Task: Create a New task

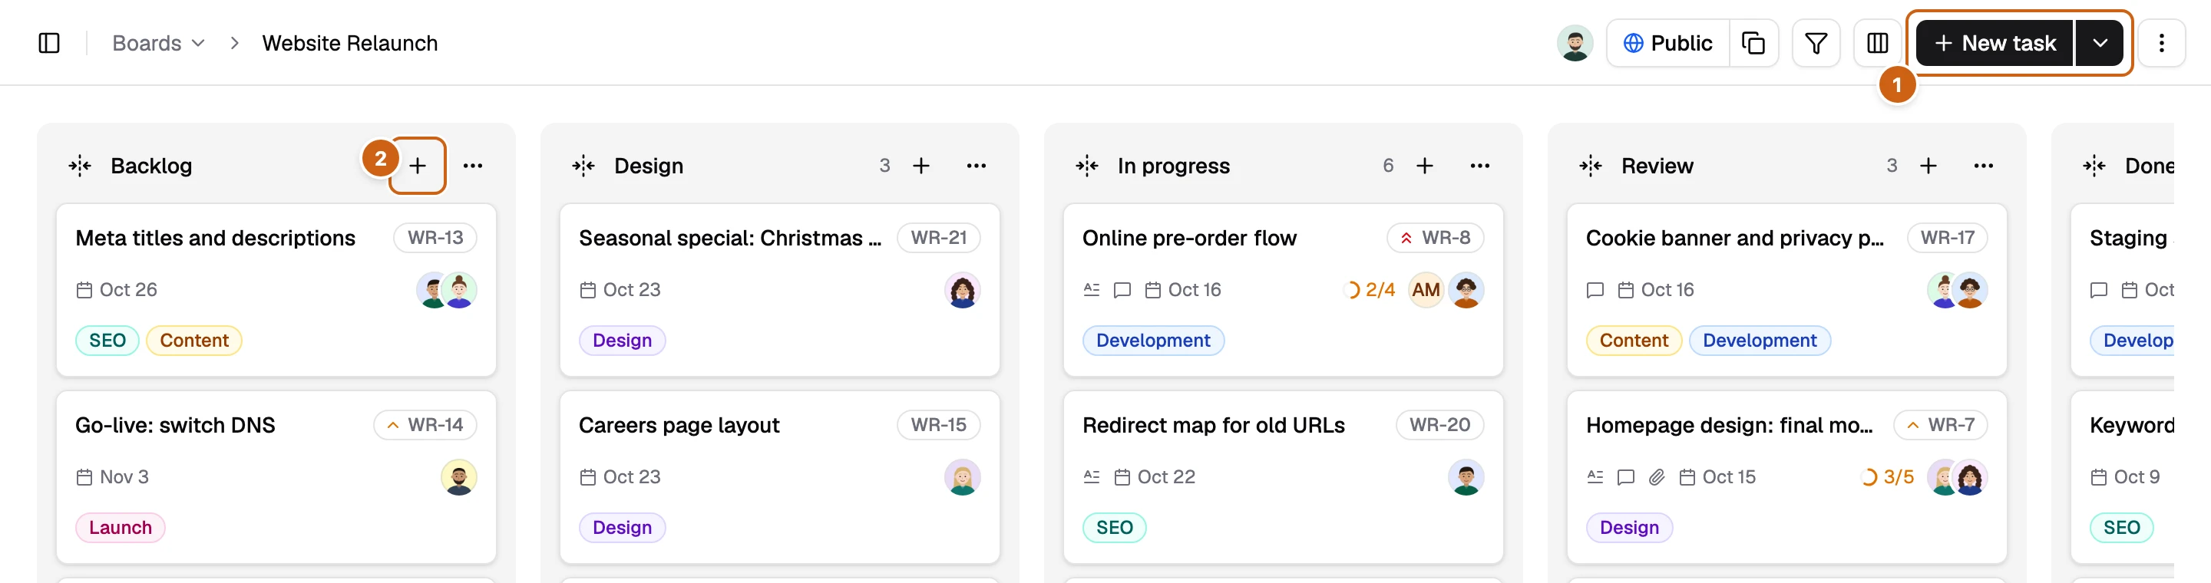Action: point(1994,43)
